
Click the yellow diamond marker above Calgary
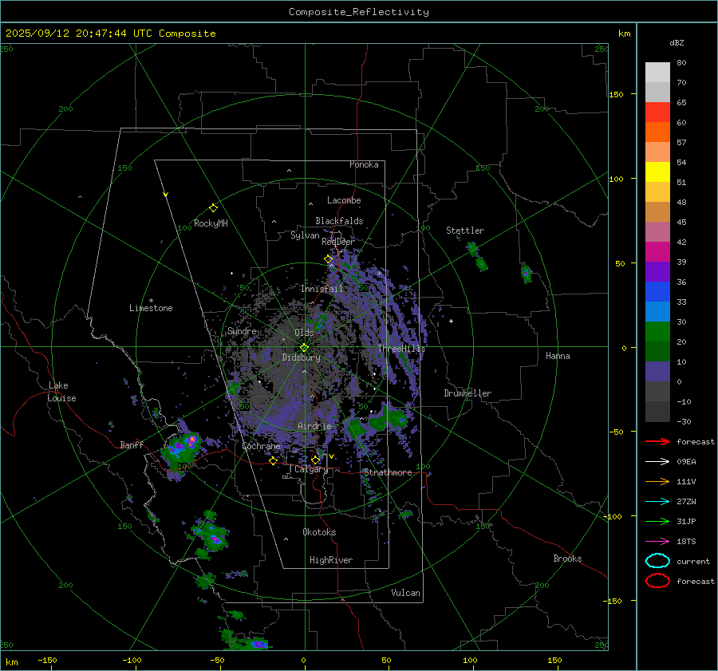(315, 460)
